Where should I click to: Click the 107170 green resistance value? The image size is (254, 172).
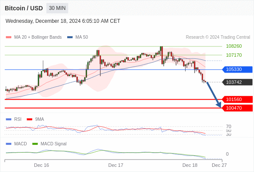[234, 55]
